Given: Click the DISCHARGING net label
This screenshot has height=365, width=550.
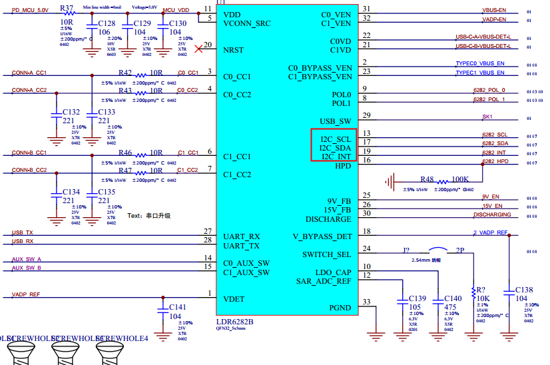Looking at the screenshot, I should coord(492,214).
